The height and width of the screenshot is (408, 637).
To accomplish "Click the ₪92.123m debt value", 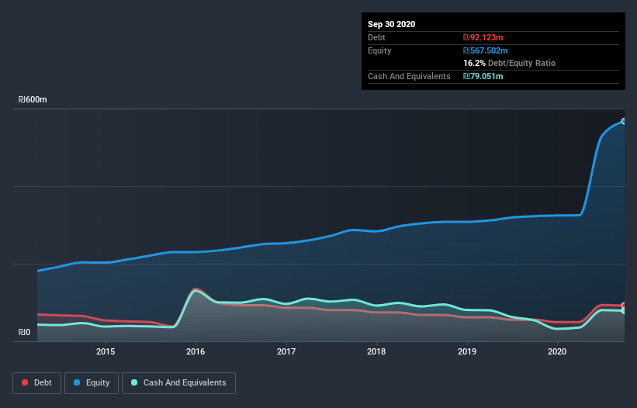I will (x=483, y=38).
